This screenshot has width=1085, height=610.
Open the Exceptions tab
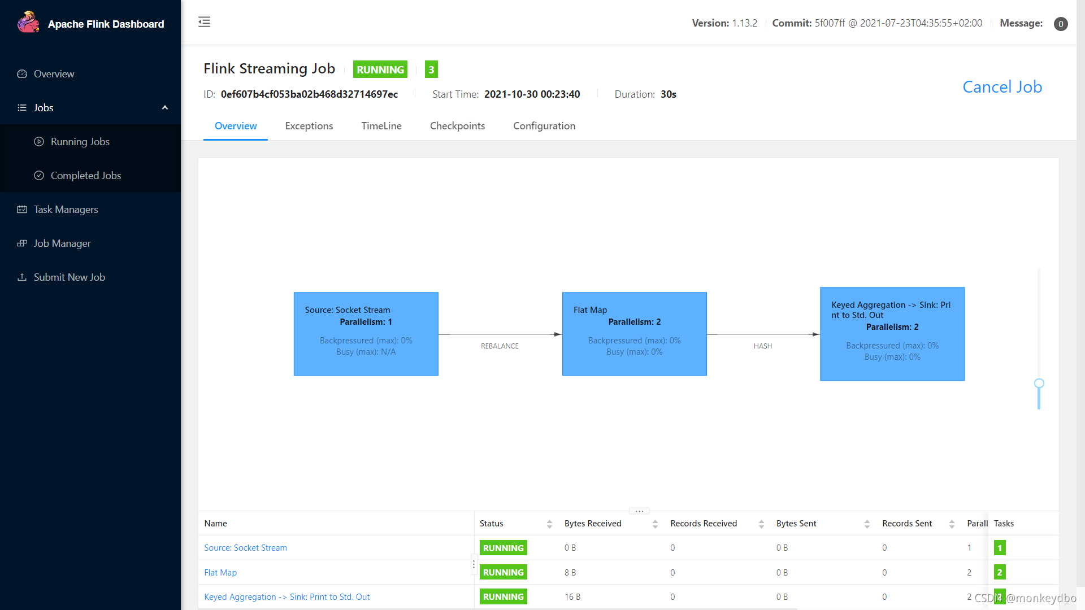pyautogui.click(x=309, y=126)
